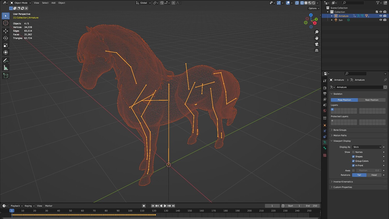Open the Bone properties tab

325,148
